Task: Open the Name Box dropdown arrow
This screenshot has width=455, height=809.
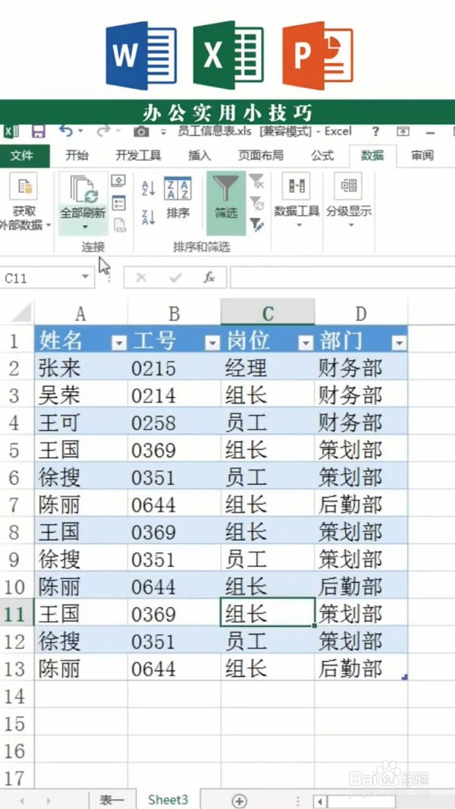Action: 85,277
